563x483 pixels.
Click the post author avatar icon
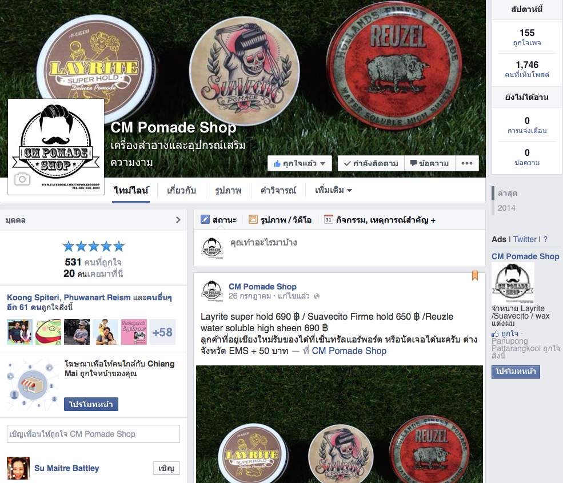[212, 291]
